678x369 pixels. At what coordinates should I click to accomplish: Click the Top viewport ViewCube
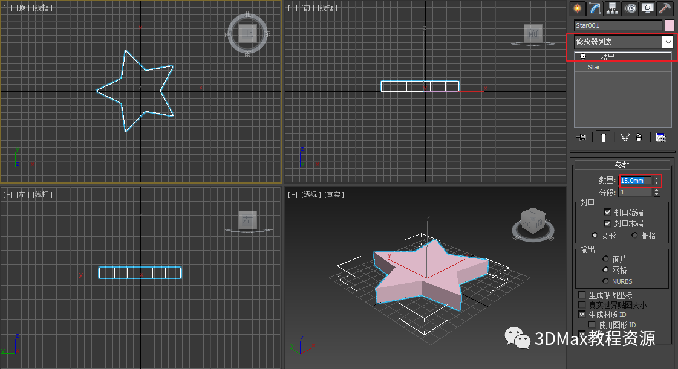248,34
